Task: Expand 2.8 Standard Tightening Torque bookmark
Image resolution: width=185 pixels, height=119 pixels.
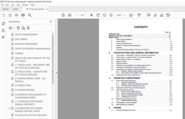Action: (x=9, y=108)
